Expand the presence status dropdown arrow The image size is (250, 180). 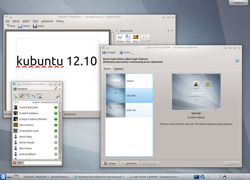60,89
